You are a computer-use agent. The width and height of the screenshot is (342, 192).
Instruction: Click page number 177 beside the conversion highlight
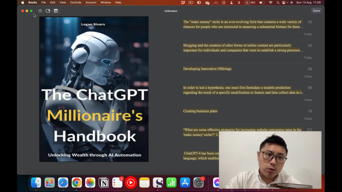tap(309, 130)
